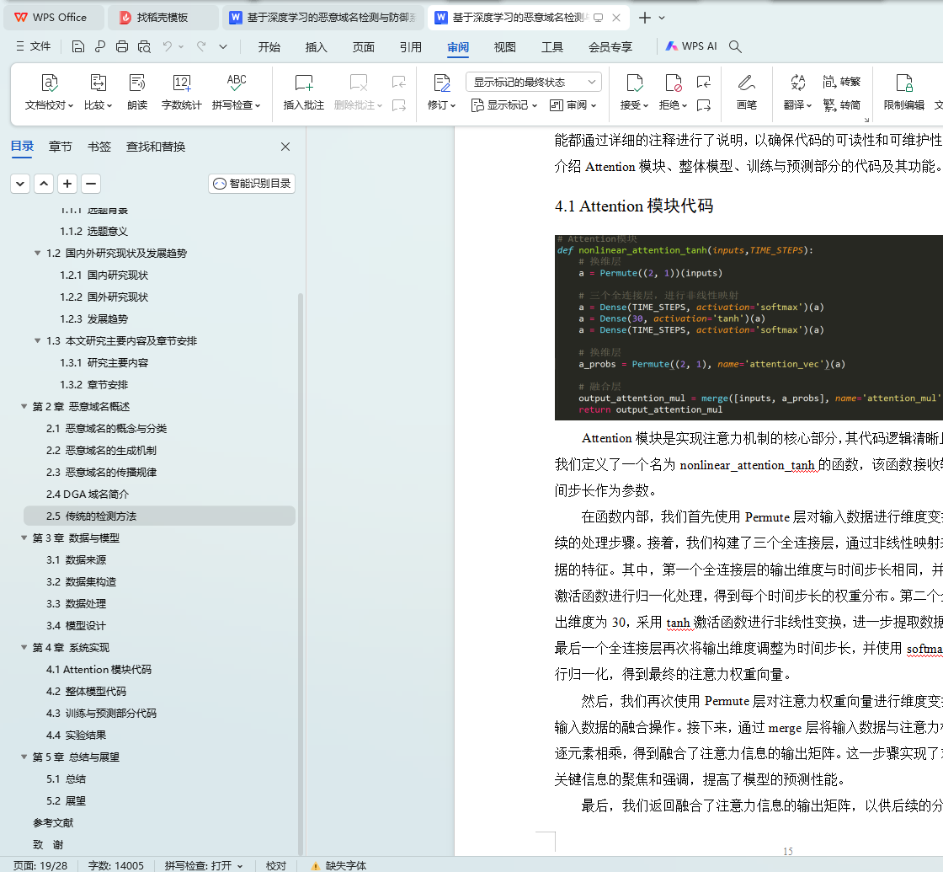
Task: Open a new tab with plus button
Action: pyautogui.click(x=645, y=18)
